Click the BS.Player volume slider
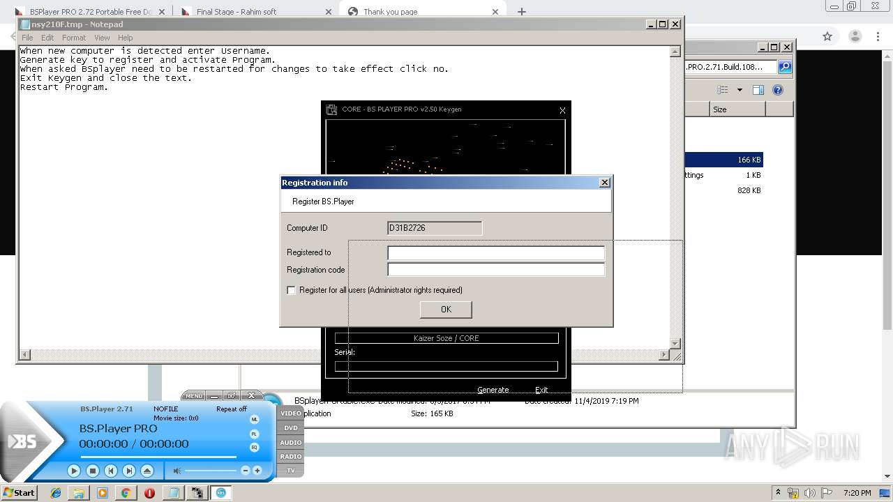The width and height of the screenshot is (893, 502). coord(211,471)
